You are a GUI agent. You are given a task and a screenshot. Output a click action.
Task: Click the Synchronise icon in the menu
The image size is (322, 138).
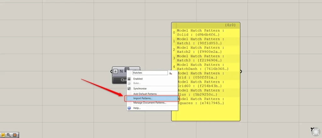point(129,89)
